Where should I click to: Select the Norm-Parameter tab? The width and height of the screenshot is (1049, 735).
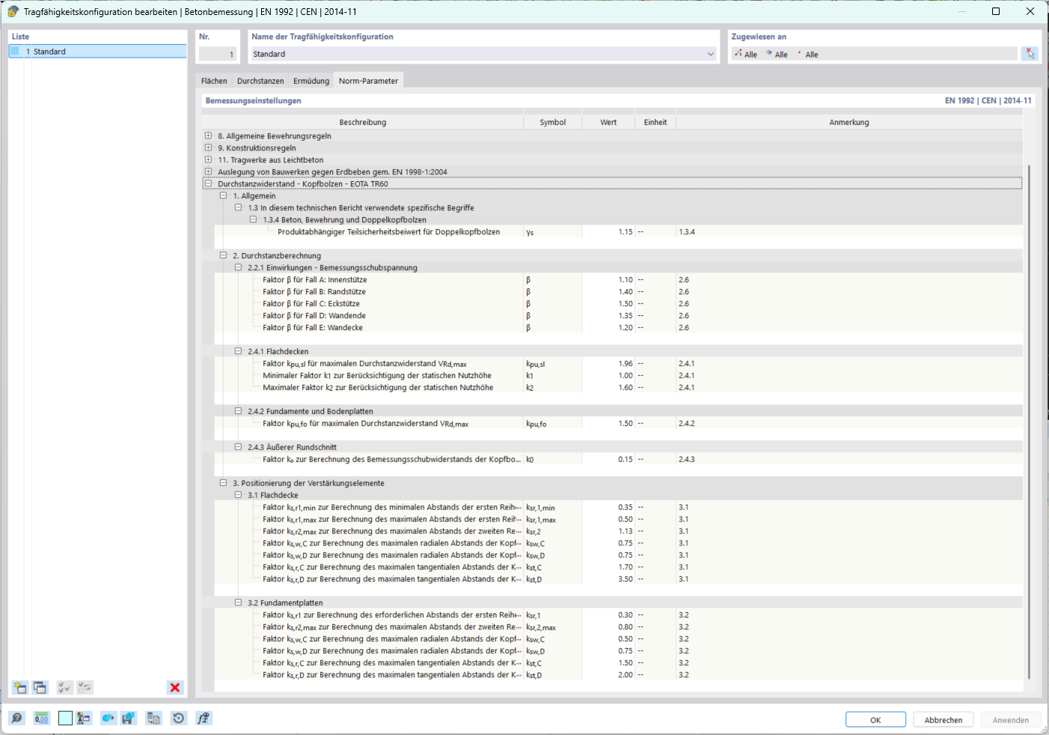[368, 81]
